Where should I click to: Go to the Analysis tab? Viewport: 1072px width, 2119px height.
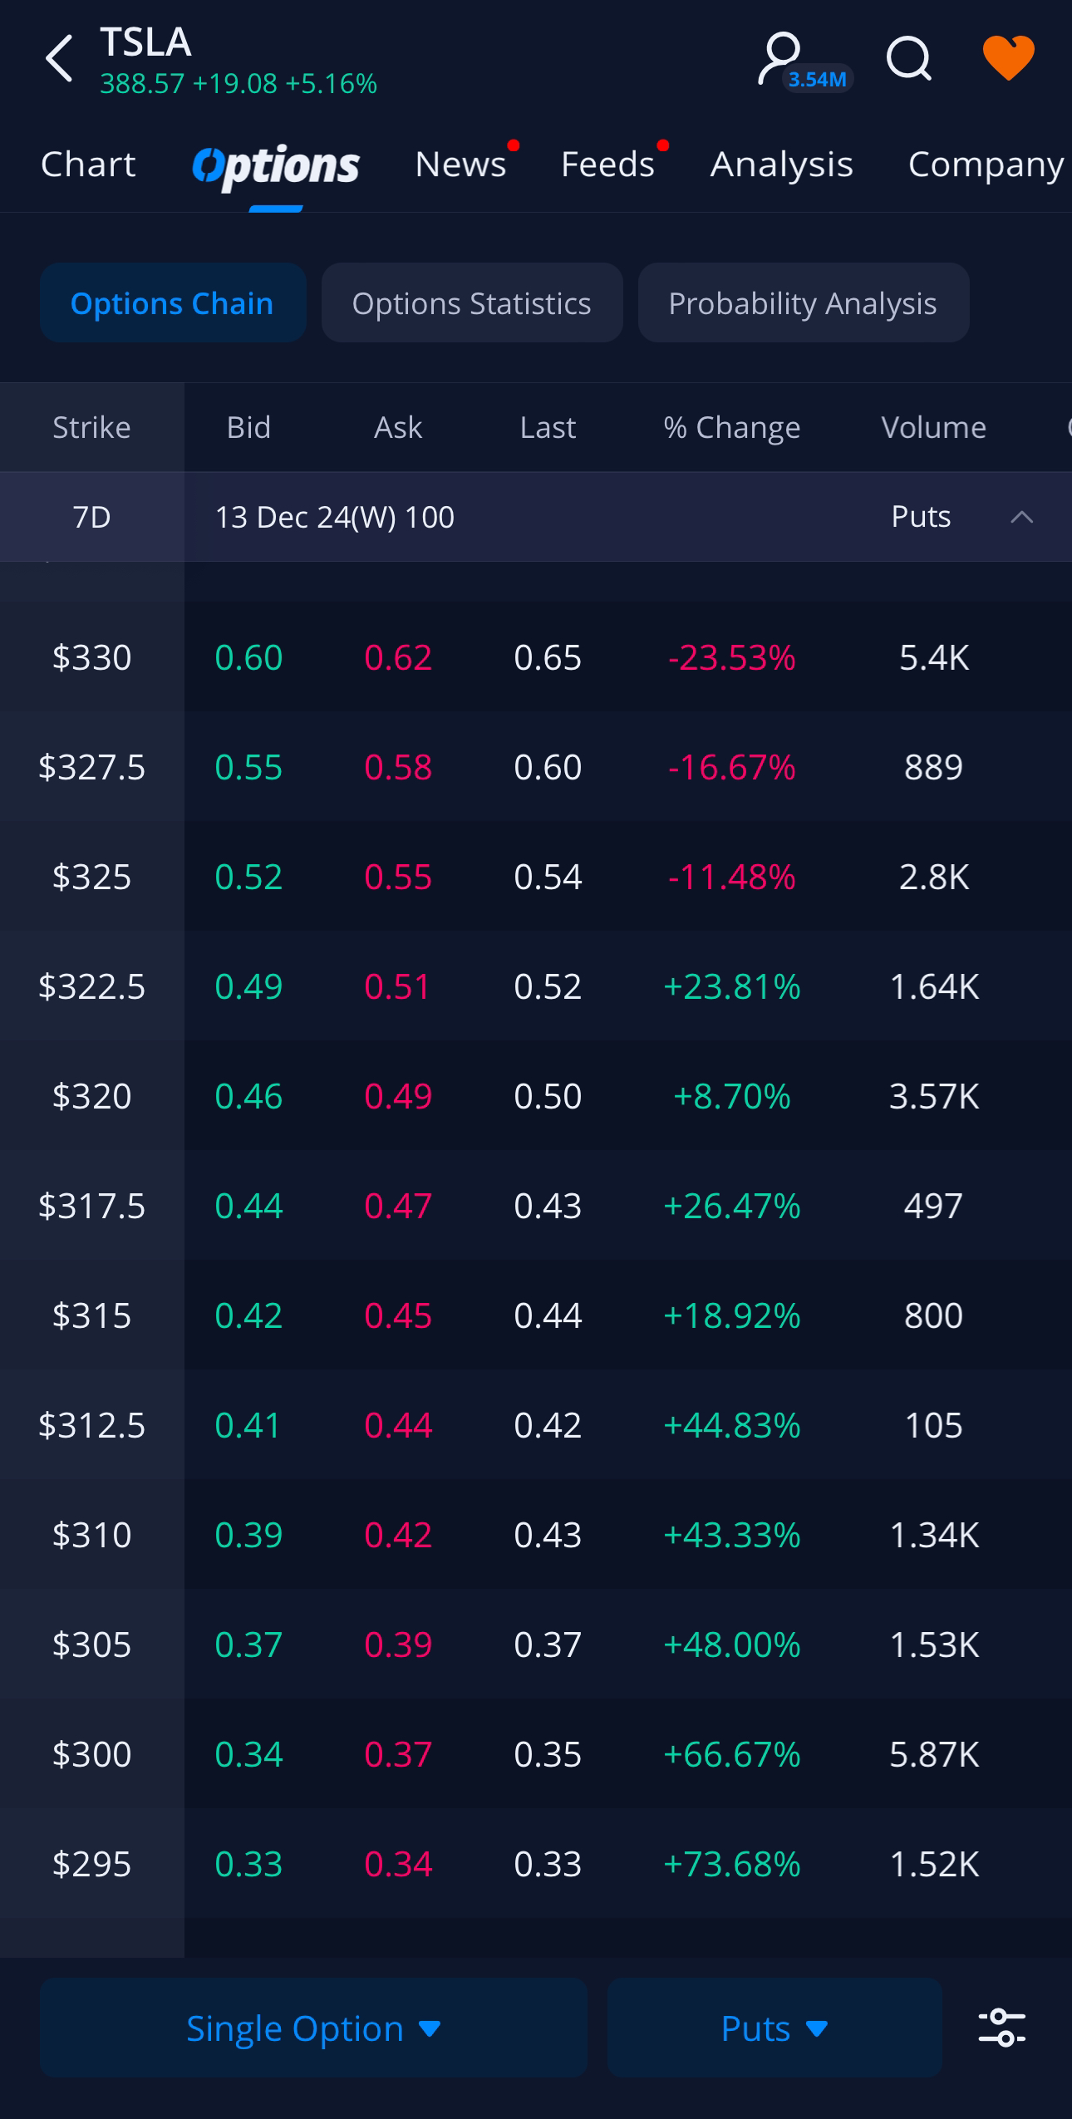pos(781,165)
